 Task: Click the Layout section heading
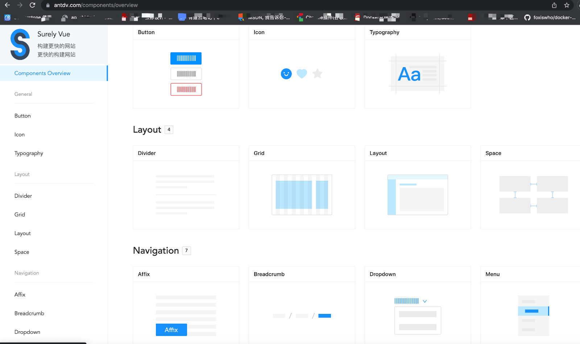[147, 130]
